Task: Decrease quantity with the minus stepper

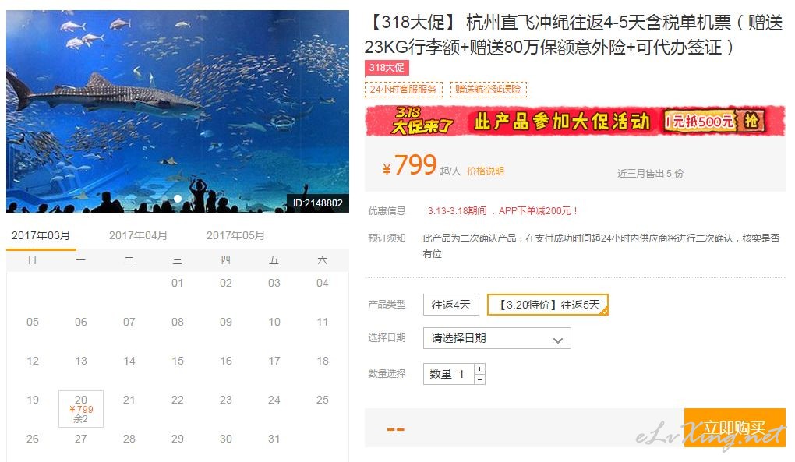Action: point(479,379)
